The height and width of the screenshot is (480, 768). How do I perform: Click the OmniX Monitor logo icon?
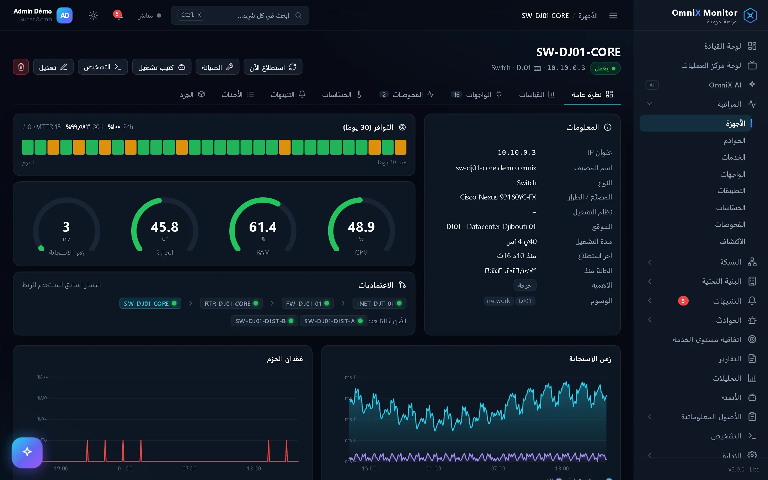tap(750, 15)
